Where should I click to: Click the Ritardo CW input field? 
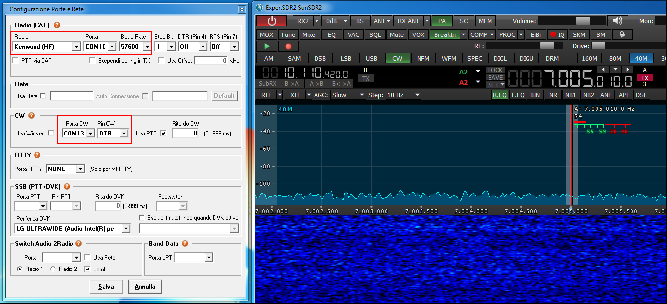coord(185,133)
